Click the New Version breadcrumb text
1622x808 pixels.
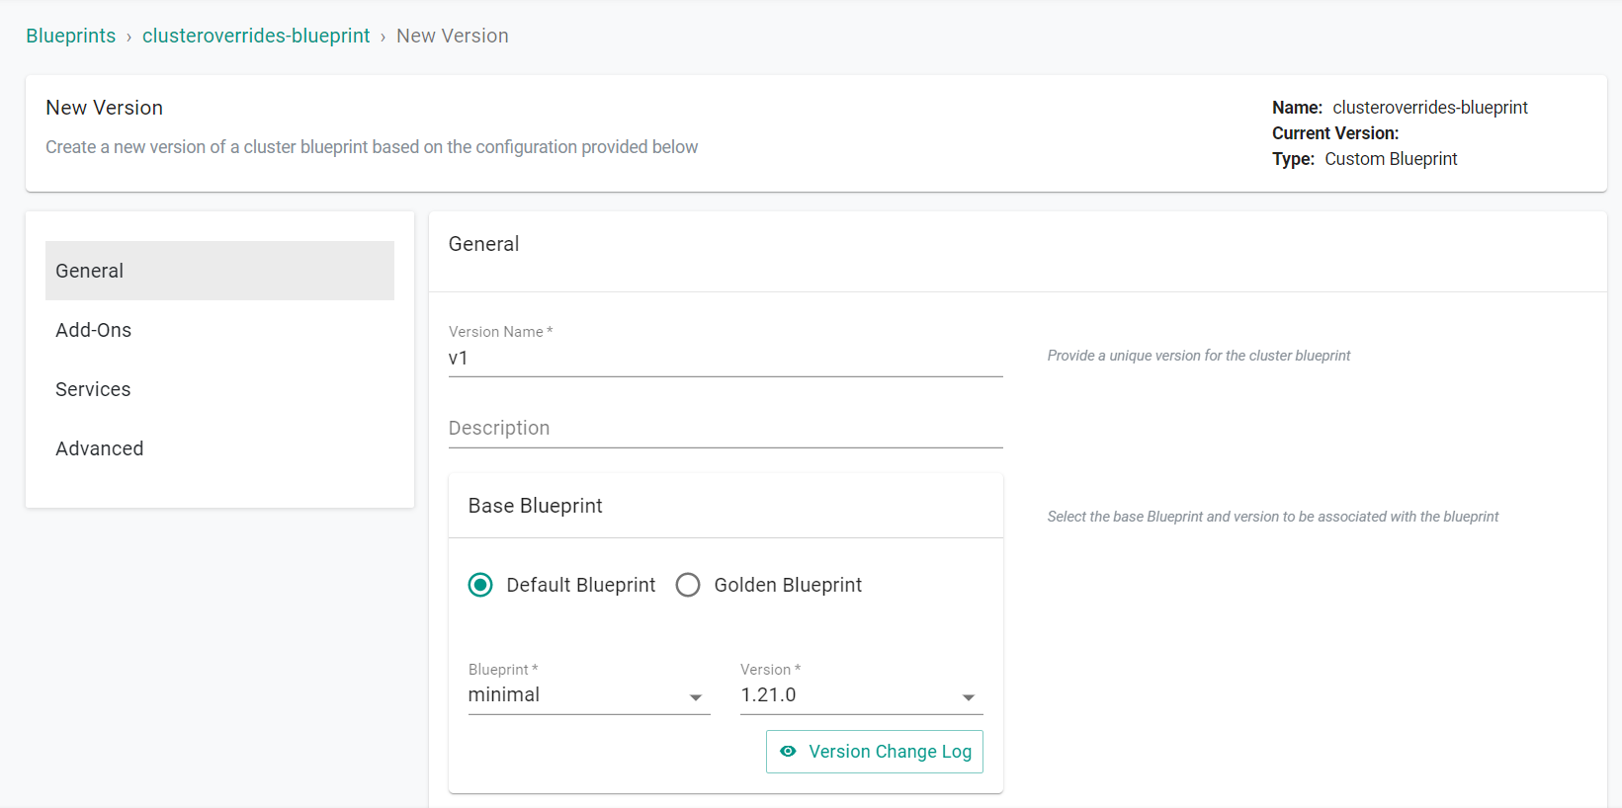453,36
